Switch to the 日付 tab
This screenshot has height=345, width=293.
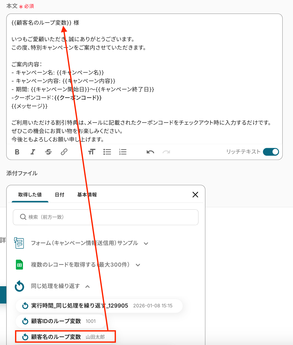60,195
